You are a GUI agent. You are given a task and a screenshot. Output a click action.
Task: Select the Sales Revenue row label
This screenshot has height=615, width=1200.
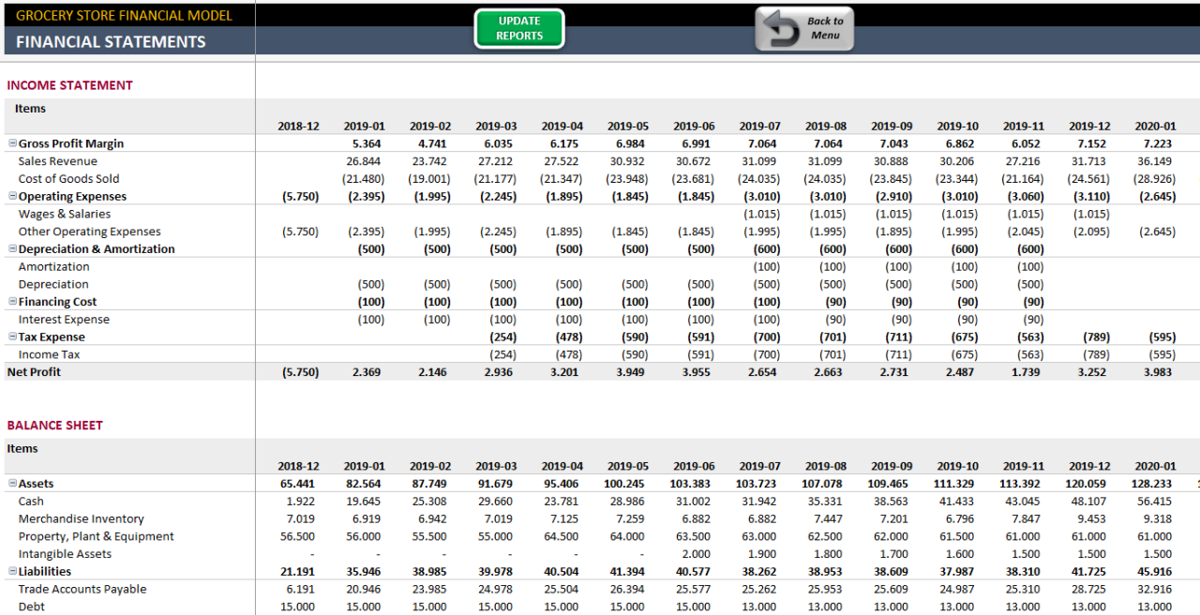(57, 161)
